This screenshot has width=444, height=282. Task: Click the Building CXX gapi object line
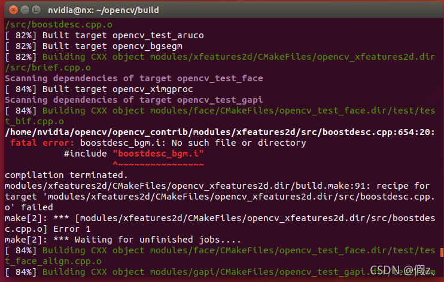point(220,272)
